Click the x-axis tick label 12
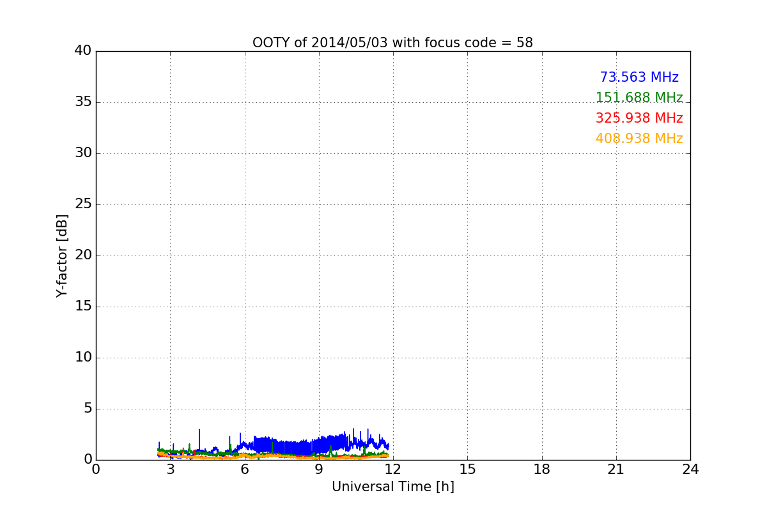 pos(393,469)
